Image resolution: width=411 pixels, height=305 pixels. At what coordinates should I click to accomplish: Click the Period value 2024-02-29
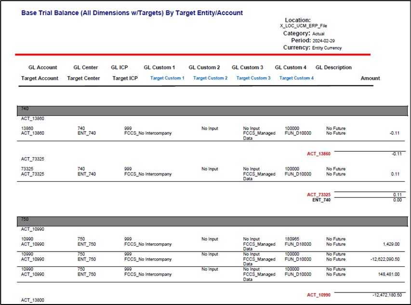(x=323, y=41)
